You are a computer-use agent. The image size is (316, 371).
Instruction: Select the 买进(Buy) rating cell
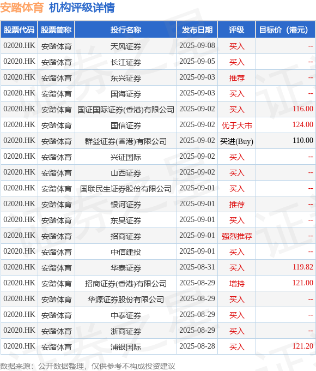coord(236,141)
